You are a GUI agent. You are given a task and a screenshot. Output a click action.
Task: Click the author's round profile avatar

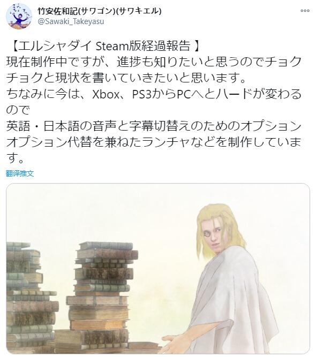(x=19, y=17)
